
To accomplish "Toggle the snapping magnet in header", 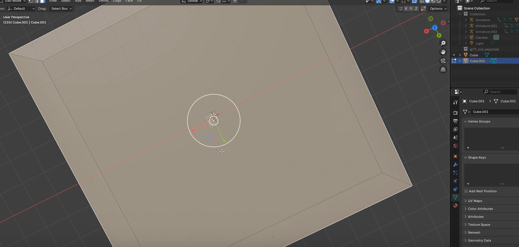I will [x=218, y=1].
